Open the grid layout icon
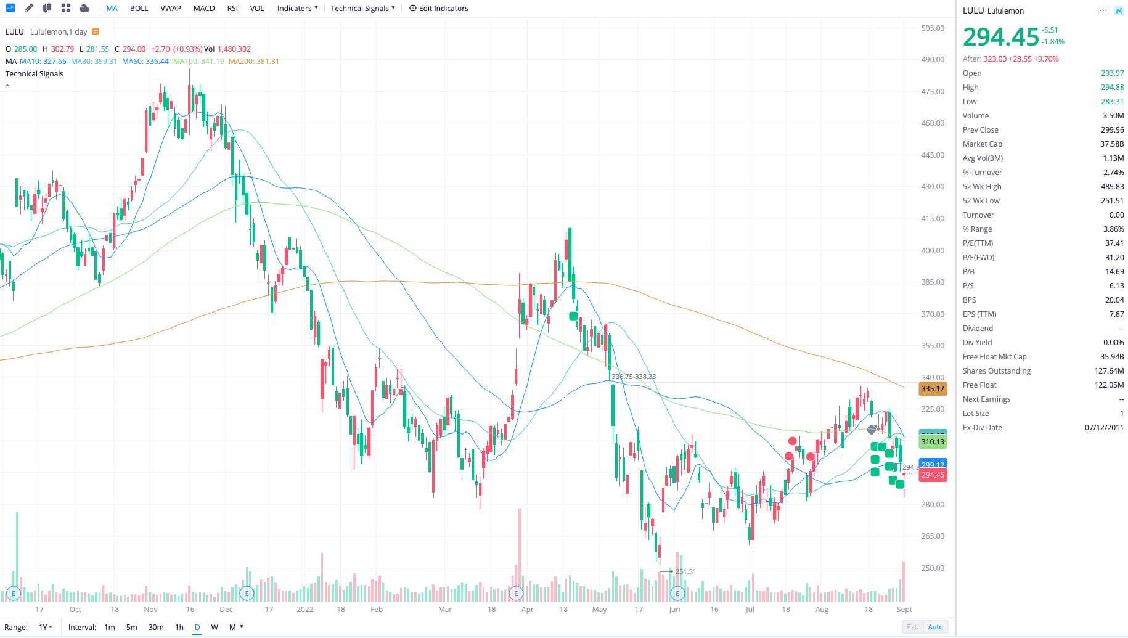The height and width of the screenshot is (638, 1128). pyautogui.click(x=66, y=8)
